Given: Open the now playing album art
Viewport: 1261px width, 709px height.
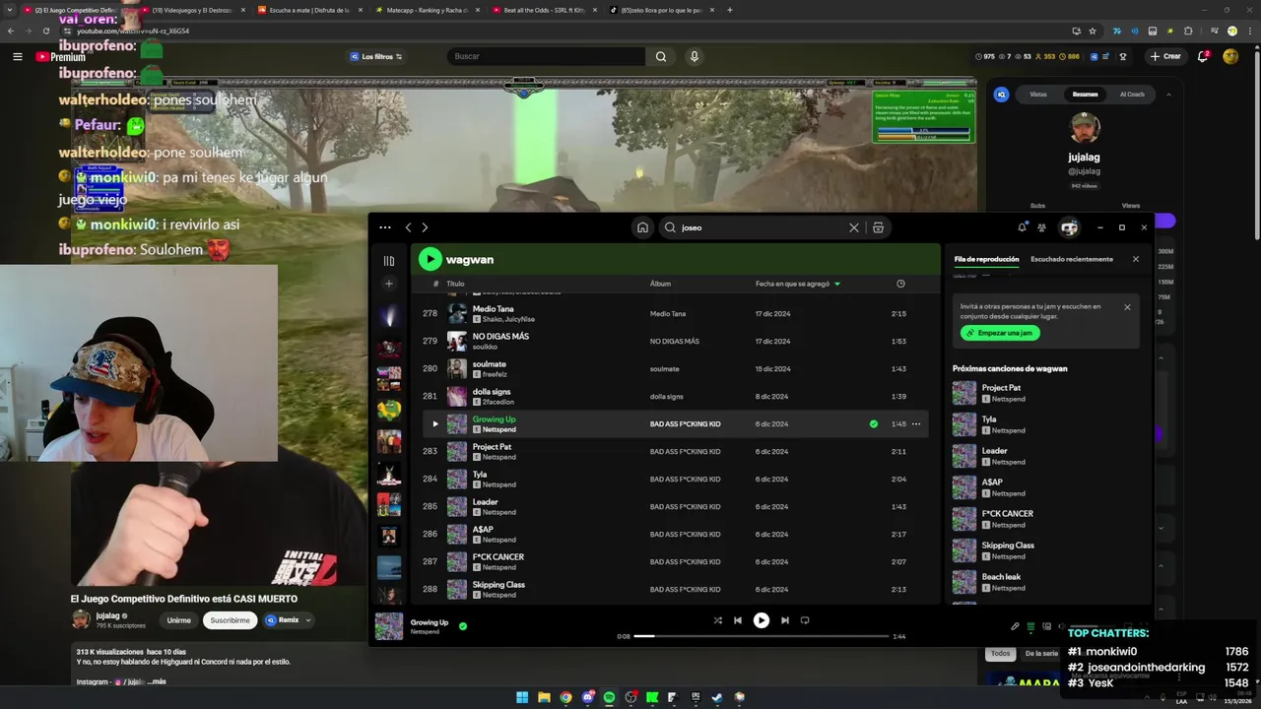Looking at the screenshot, I should (389, 626).
